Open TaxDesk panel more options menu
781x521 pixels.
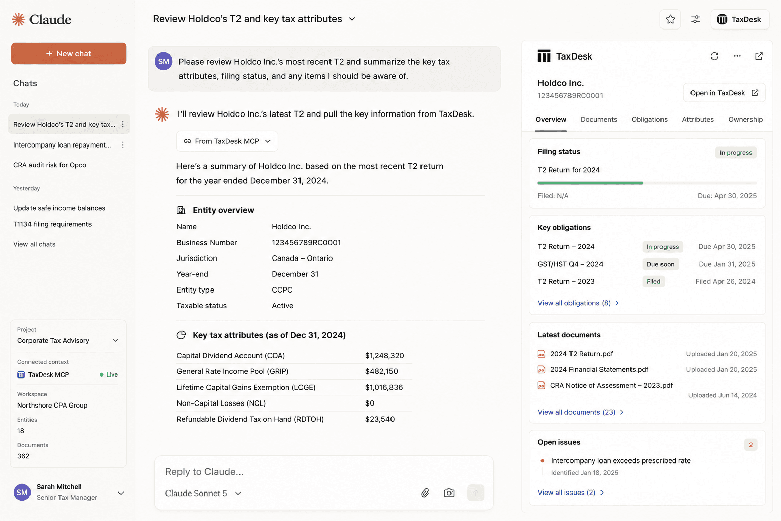tap(737, 56)
